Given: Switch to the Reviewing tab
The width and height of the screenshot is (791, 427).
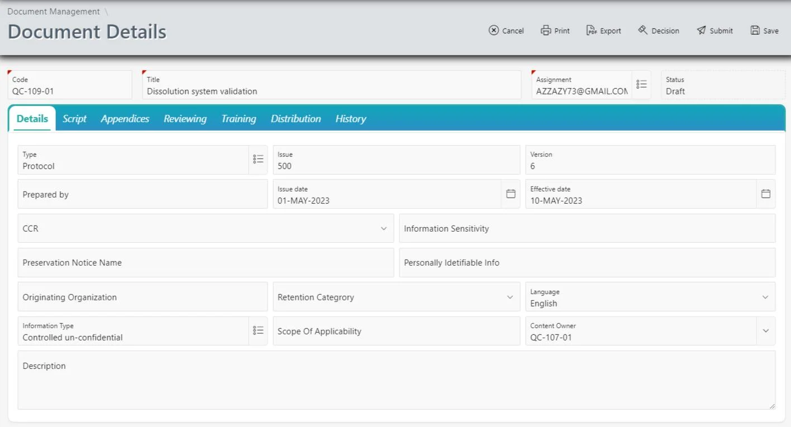Looking at the screenshot, I should (185, 118).
